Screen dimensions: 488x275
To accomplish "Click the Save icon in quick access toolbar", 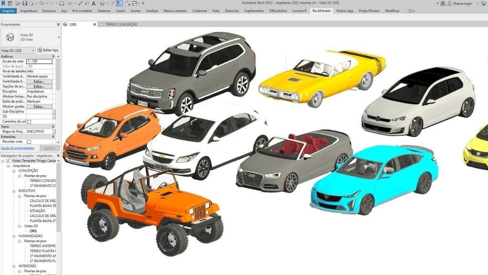I will point(25,3).
